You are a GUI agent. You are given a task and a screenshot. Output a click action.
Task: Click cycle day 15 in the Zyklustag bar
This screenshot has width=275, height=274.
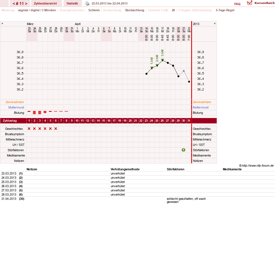104,121
